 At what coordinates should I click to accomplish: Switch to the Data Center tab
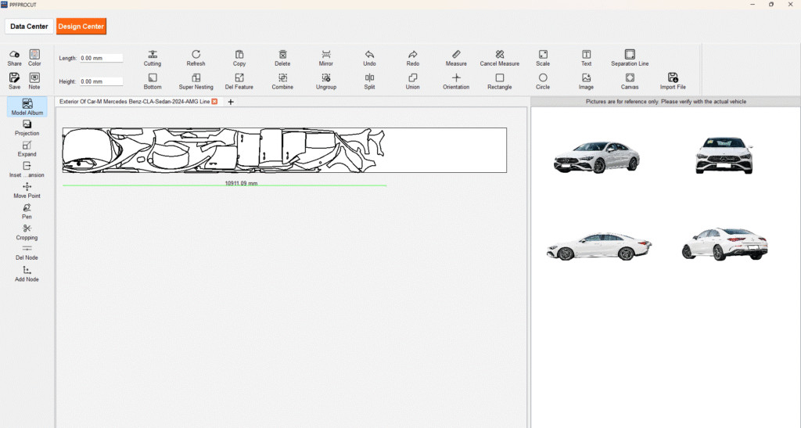(29, 27)
